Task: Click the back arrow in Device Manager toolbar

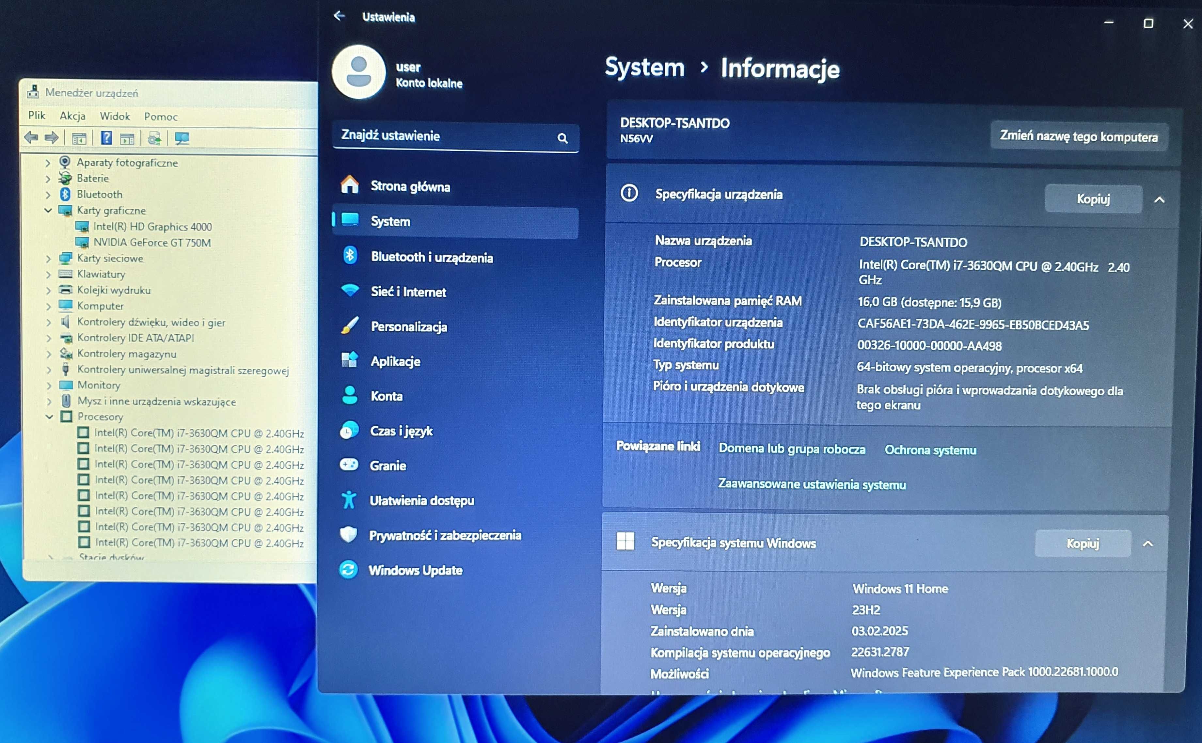Action: (x=31, y=137)
